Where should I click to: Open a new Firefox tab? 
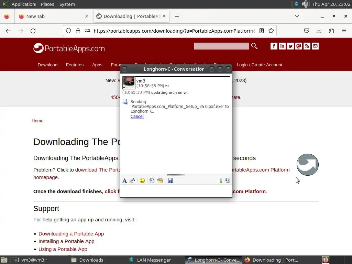(177, 16)
